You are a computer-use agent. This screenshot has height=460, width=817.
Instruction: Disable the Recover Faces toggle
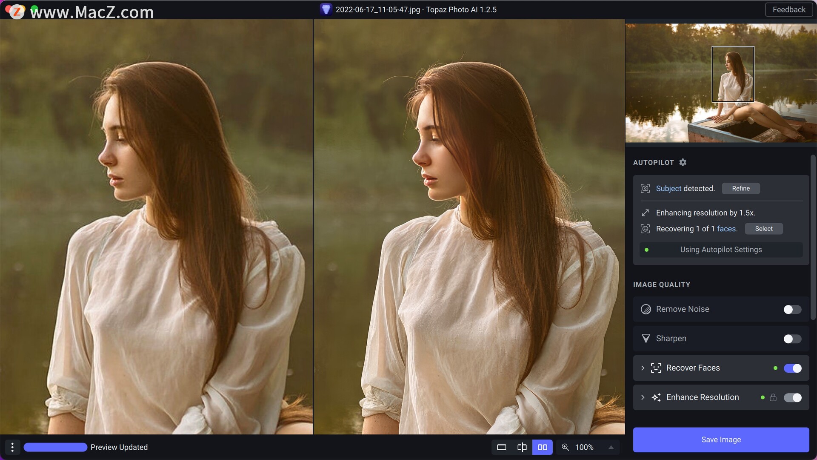(792, 368)
